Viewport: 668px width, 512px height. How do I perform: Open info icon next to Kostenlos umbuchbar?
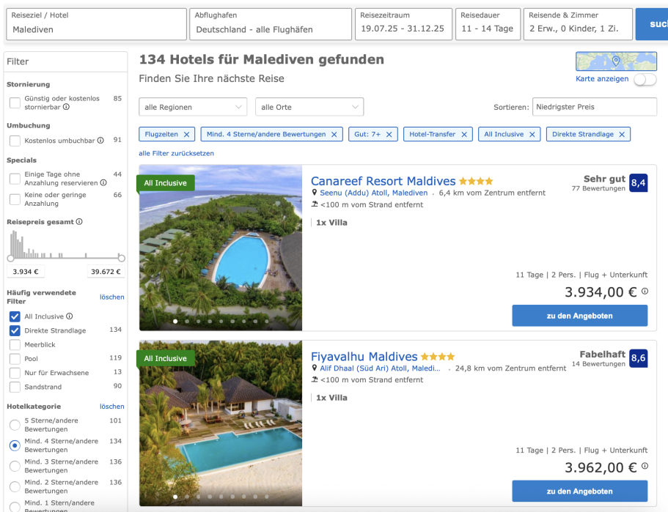(100, 141)
